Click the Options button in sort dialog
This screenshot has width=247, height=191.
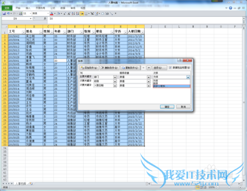point(159,68)
